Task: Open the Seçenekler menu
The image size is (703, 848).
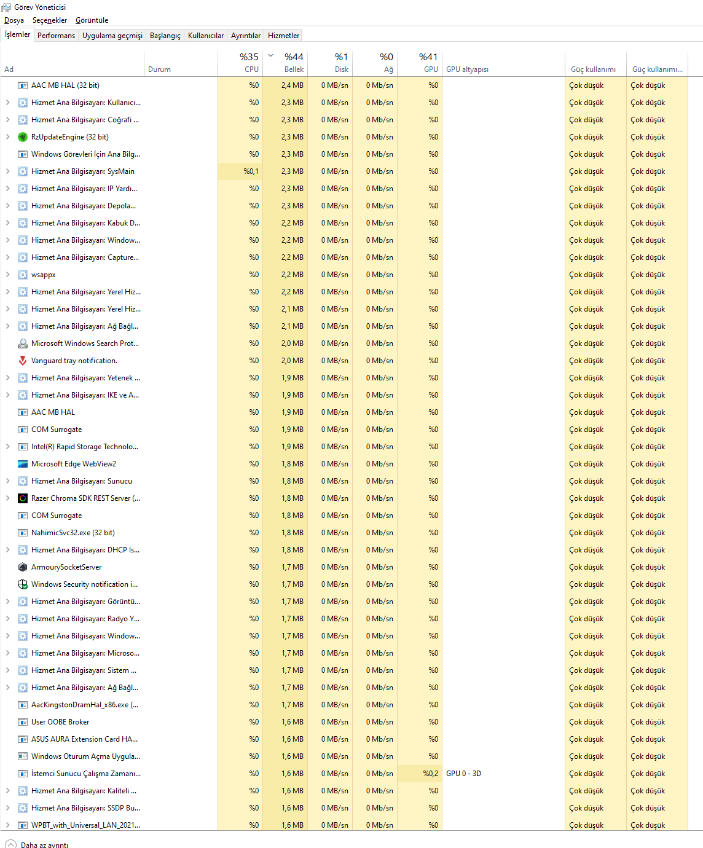Action: (x=50, y=20)
